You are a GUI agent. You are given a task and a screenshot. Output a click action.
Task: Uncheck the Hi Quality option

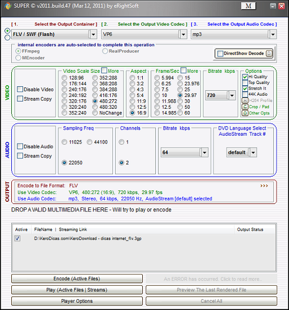[x=245, y=77]
